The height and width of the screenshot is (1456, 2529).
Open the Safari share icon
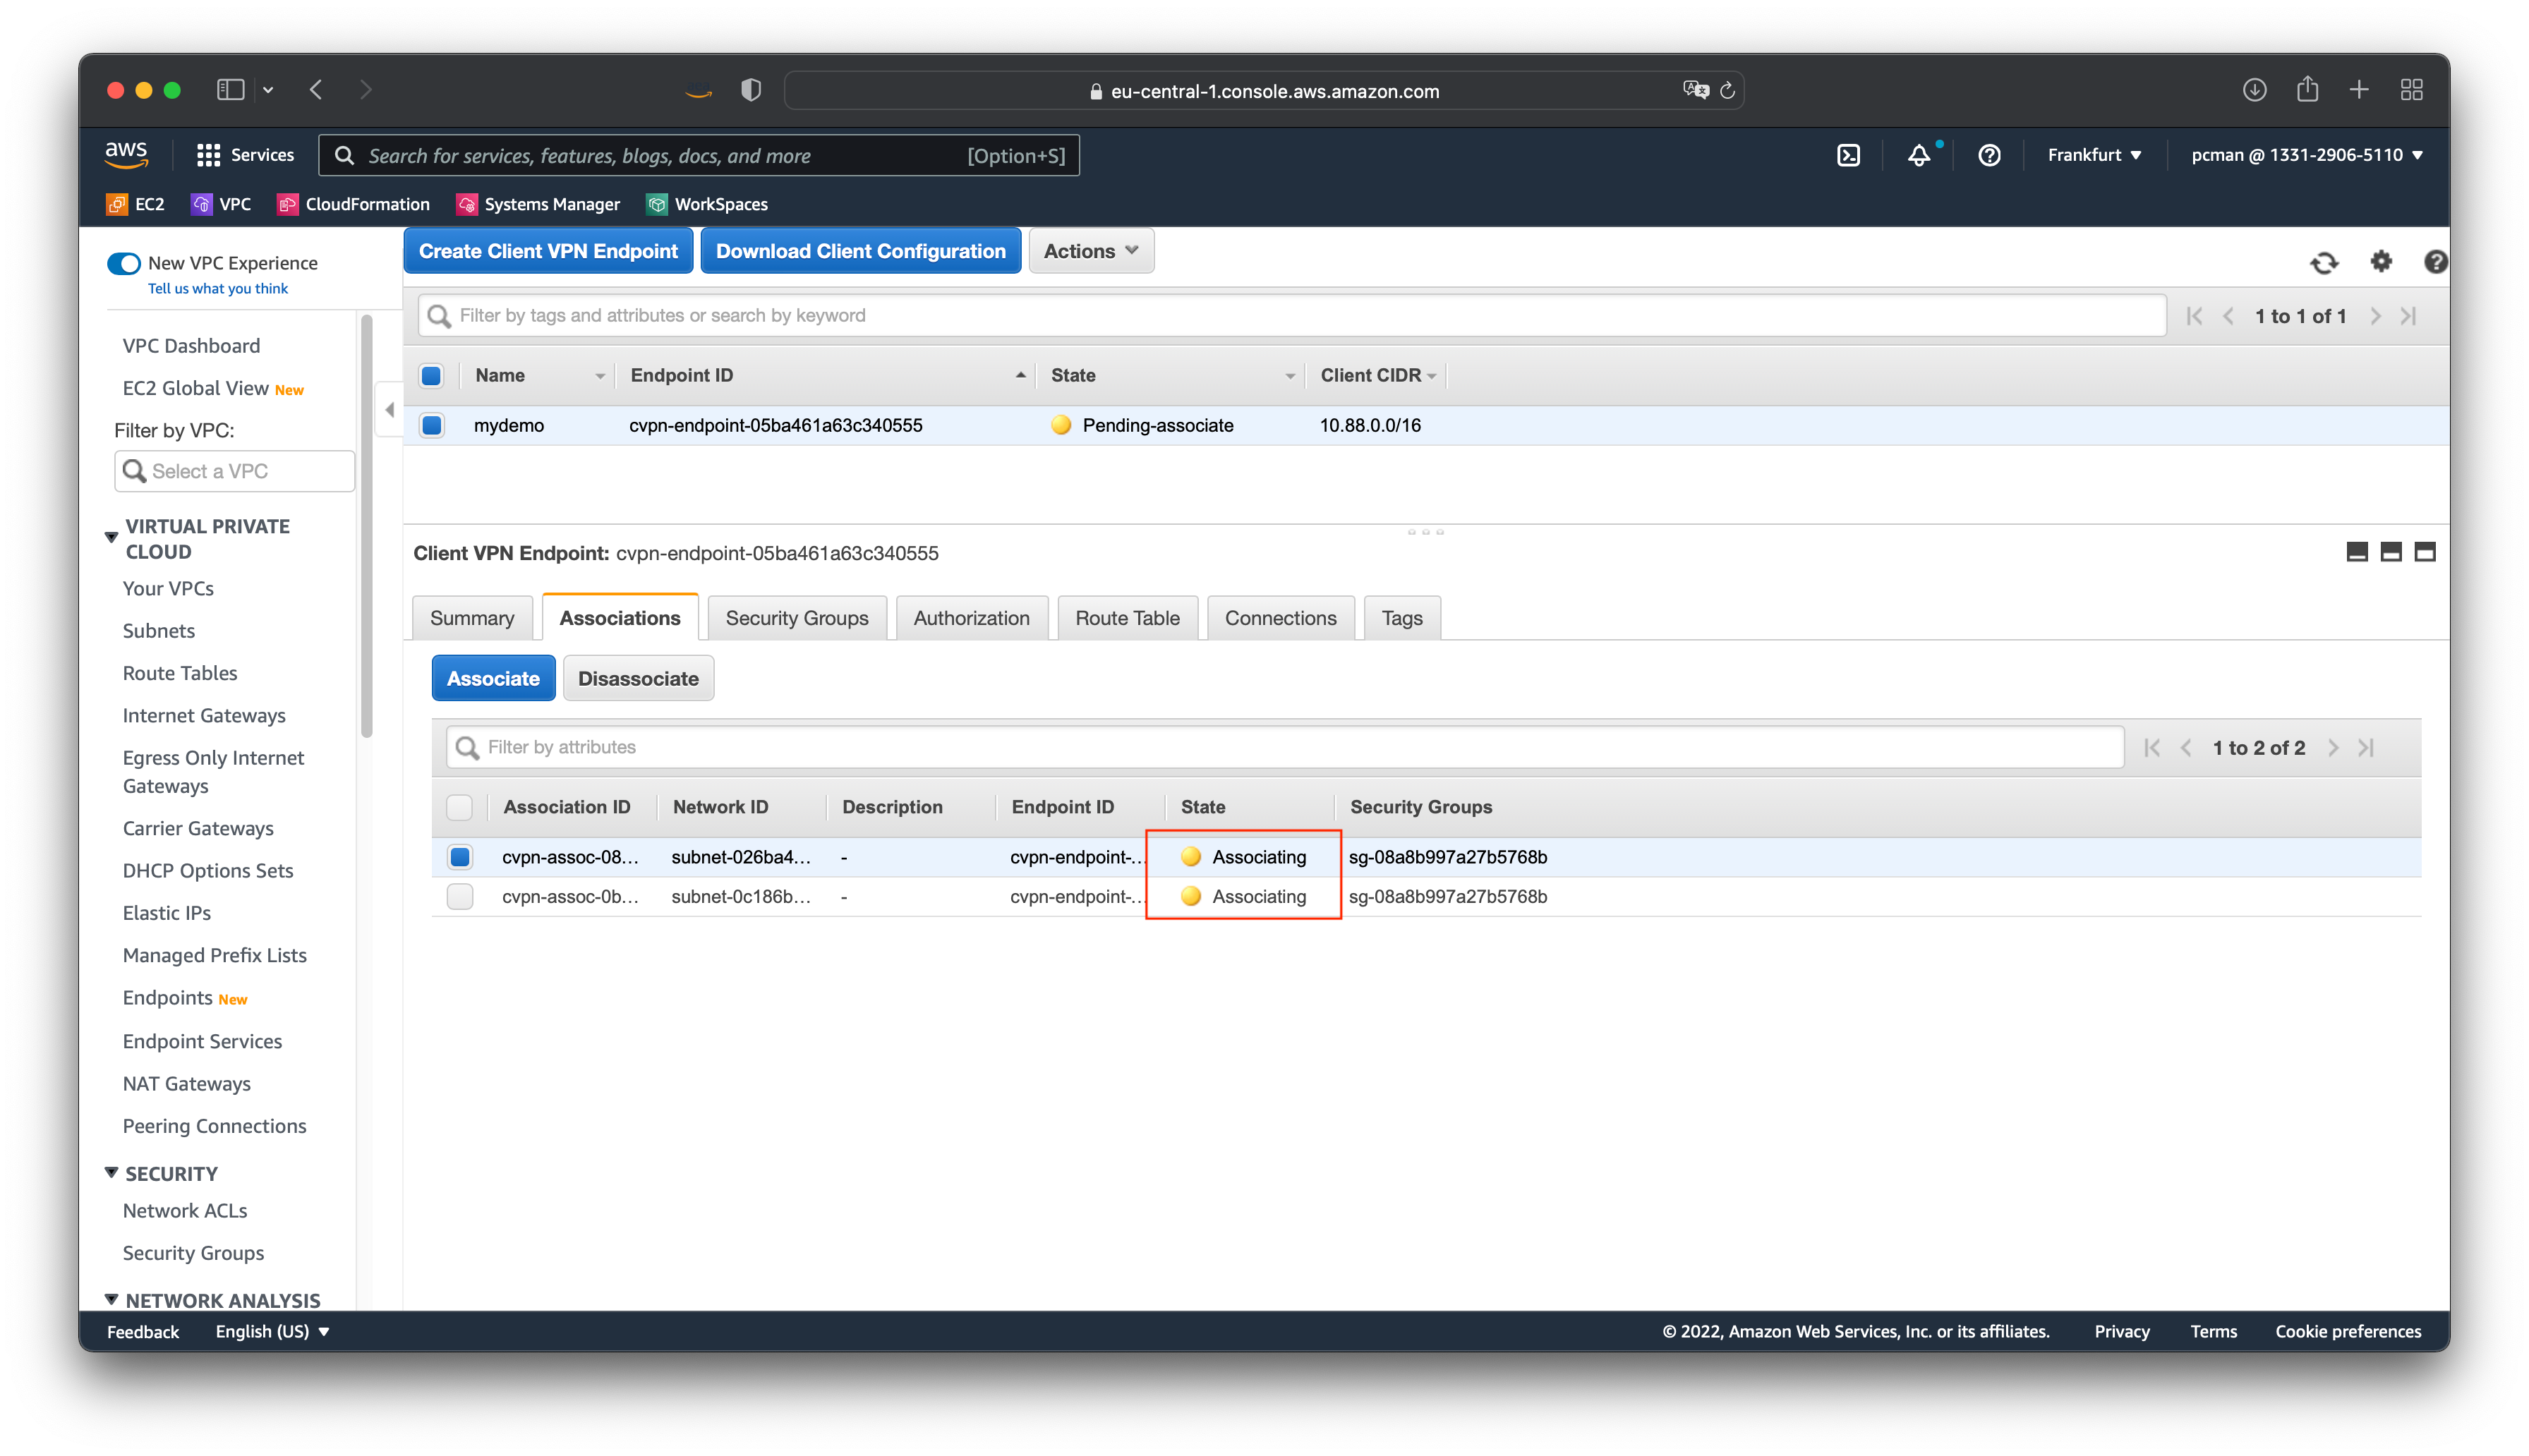click(2307, 89)
